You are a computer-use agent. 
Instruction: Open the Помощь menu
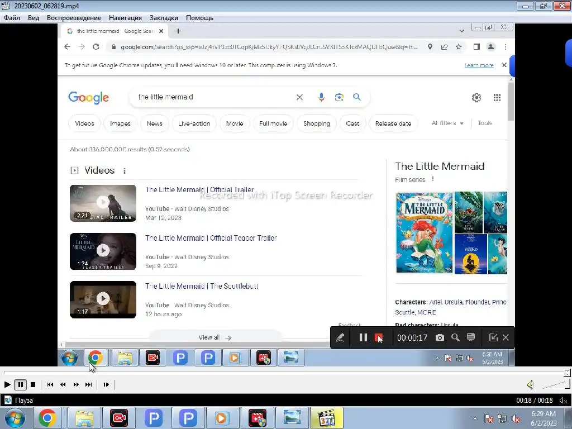pyautogui.click(x=199, y=18)
